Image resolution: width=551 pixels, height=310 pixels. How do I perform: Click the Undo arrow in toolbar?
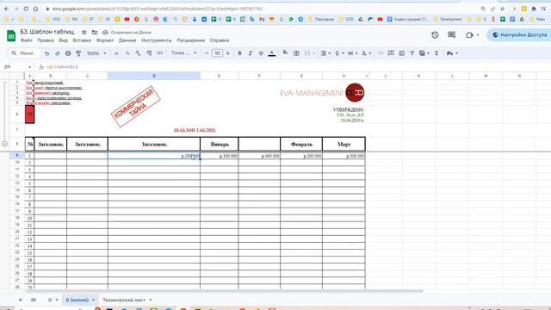(46, 53)
